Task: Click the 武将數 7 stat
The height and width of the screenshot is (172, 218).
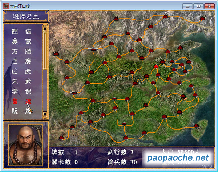Action: (x=121, y=152)
